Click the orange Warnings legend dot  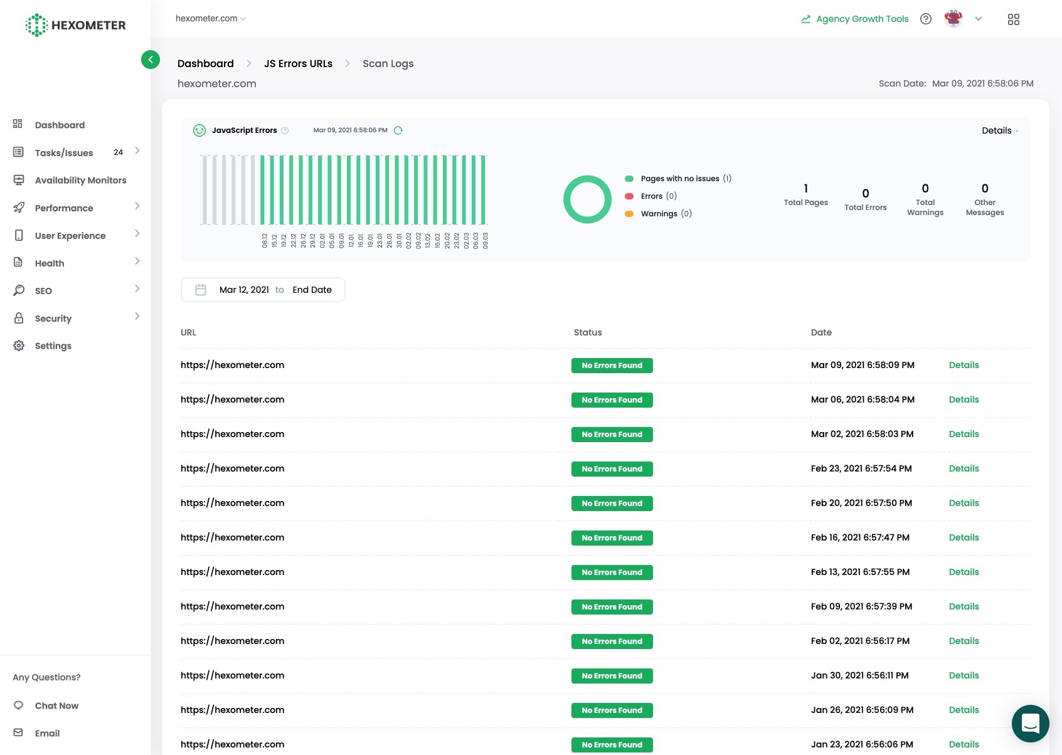629,214
